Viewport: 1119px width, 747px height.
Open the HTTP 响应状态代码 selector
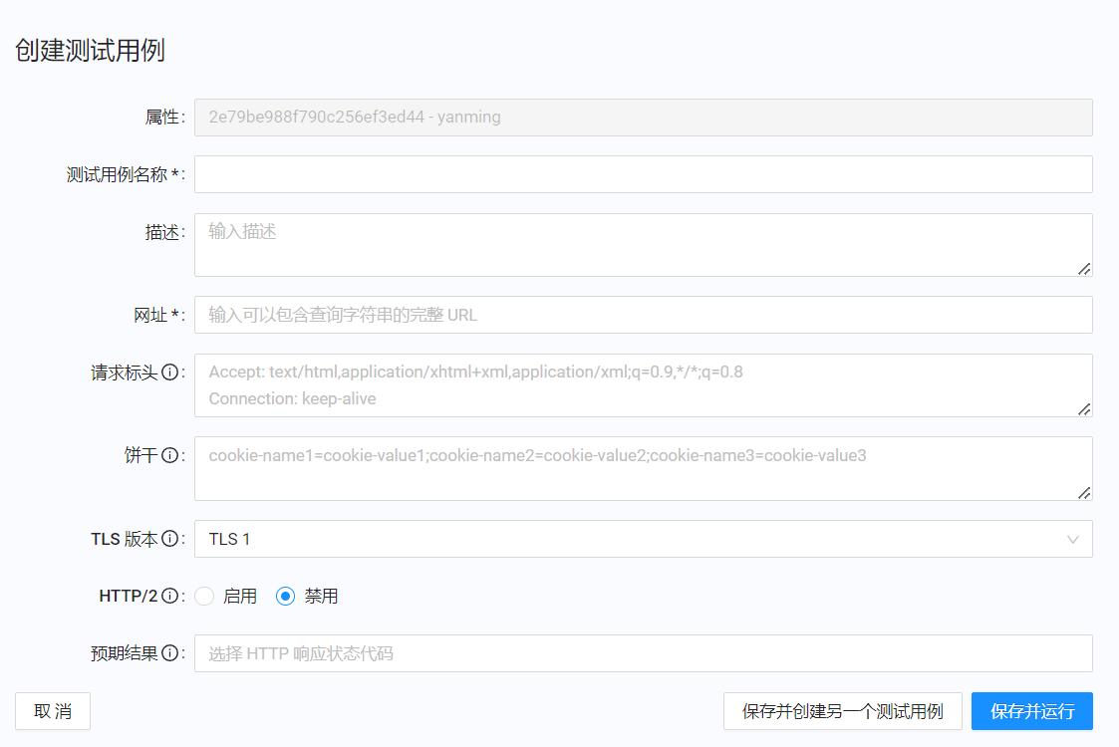point(643,653)
